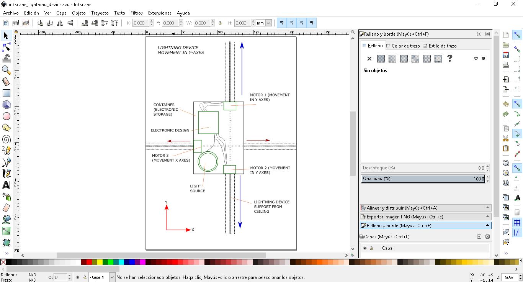Viewport: 523px width, 282px height.
Task: Click the Paste clipboard icon
Action: coord(506,148)
